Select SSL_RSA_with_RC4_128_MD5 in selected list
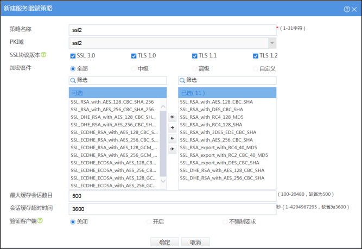The height and width of the screenshot is (249, 362). [212, 117]
